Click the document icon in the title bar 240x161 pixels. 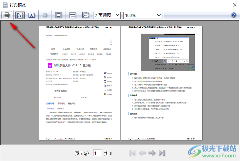coord(5,5)
